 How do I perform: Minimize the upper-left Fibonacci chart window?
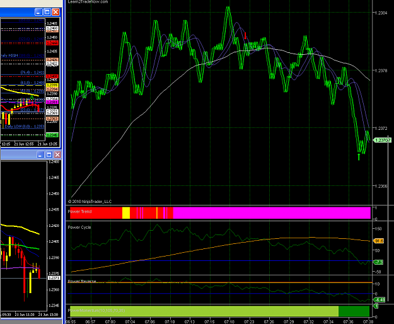click(x=38, y=12)
